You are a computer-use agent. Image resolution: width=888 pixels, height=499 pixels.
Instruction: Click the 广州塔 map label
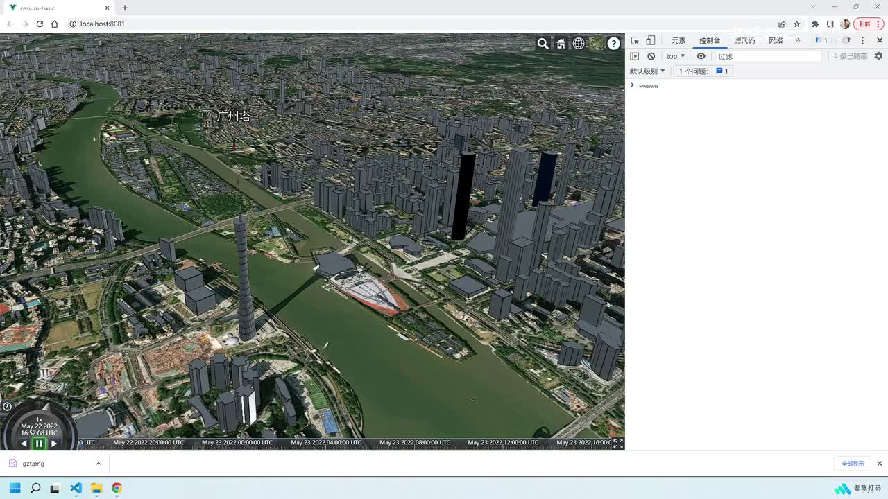point(233,116)
